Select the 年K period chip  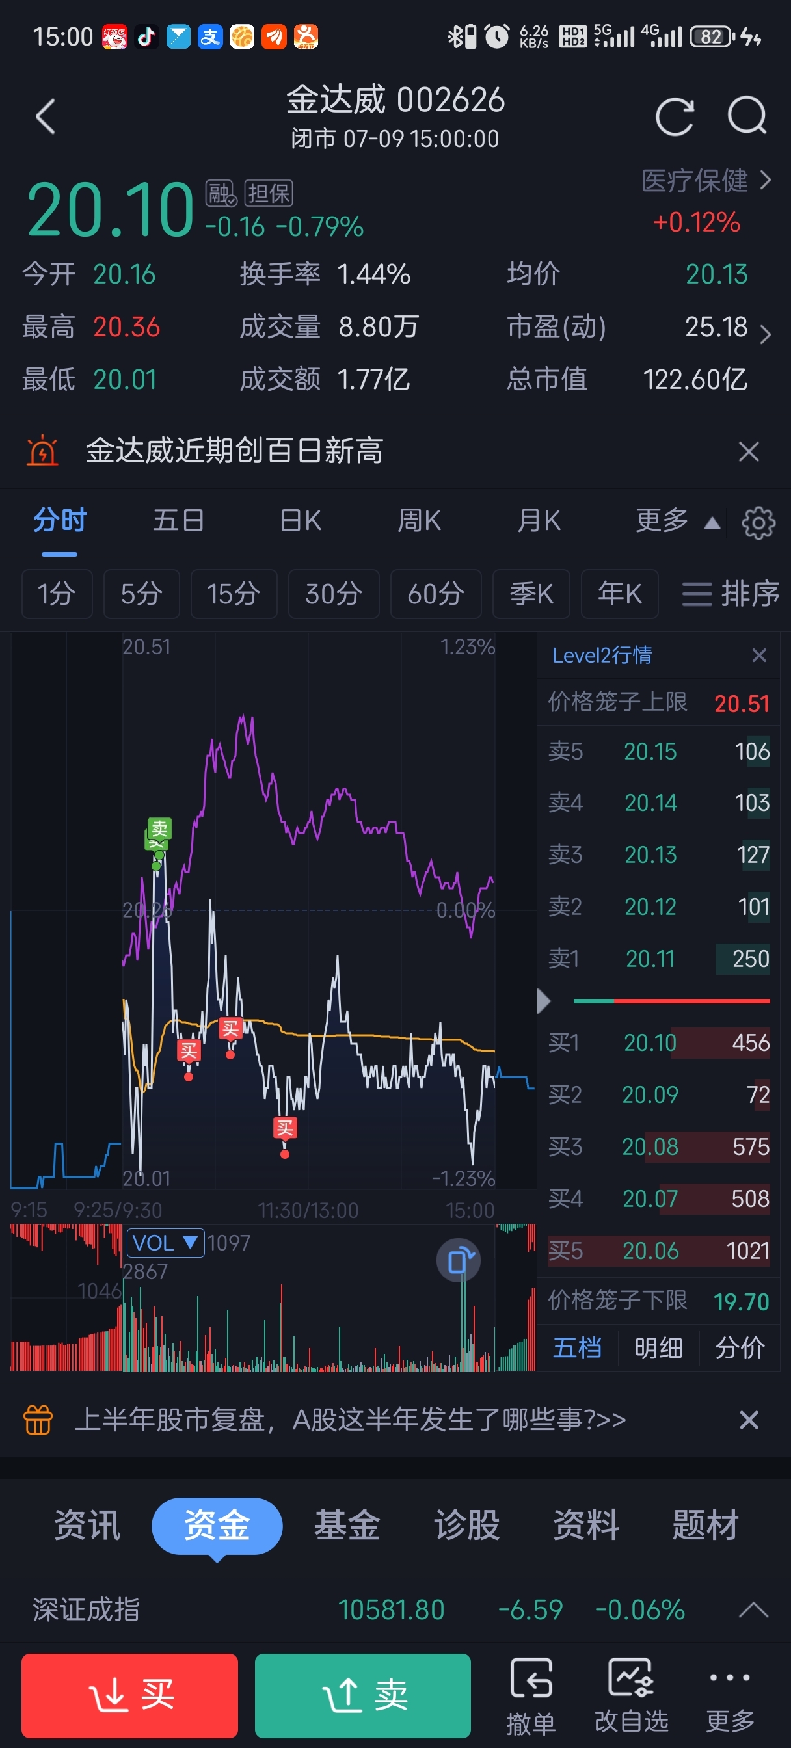click(x=619, y=594)
